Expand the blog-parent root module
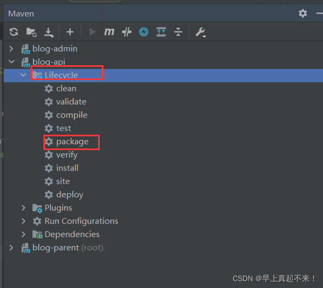This screenshot has height=288, width=323. point(11,248)
